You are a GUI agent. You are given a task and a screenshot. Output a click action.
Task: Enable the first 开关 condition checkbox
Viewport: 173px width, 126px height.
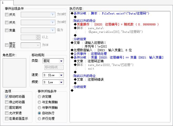tap(7, 14)
